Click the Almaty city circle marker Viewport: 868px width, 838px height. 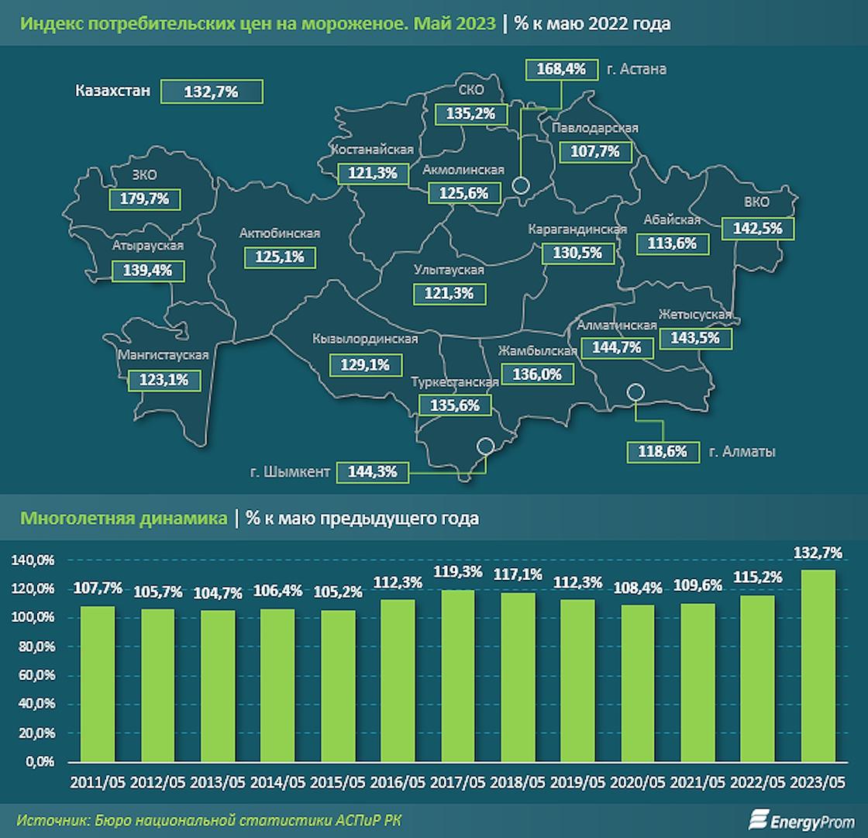click(635, 392)
